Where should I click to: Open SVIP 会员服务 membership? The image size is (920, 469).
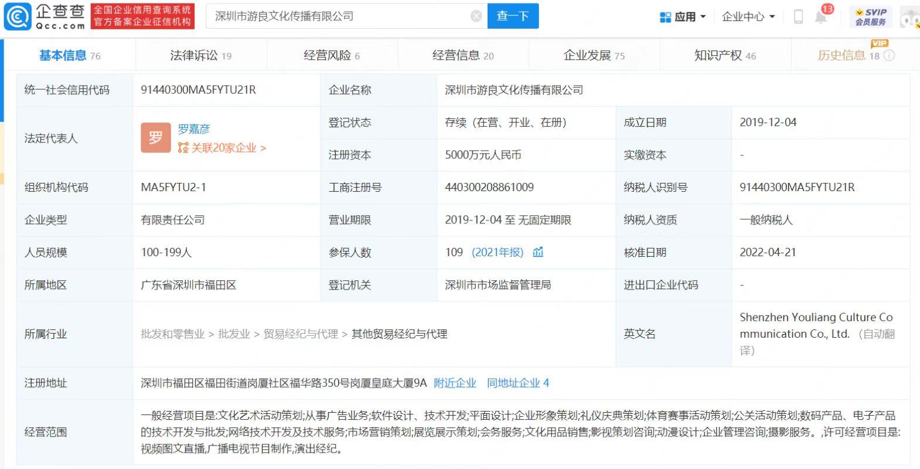(x=870, y=17)
